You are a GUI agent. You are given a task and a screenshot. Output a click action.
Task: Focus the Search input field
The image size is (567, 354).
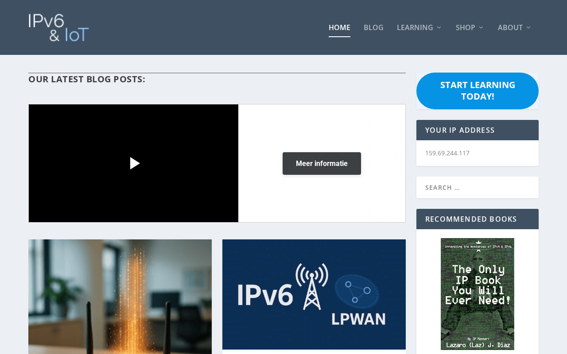478,187
